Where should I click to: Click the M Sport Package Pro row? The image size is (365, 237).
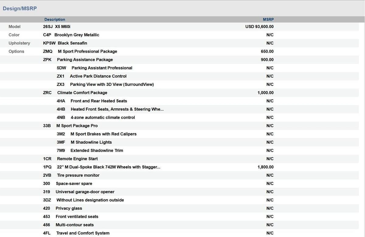(77, 126)
